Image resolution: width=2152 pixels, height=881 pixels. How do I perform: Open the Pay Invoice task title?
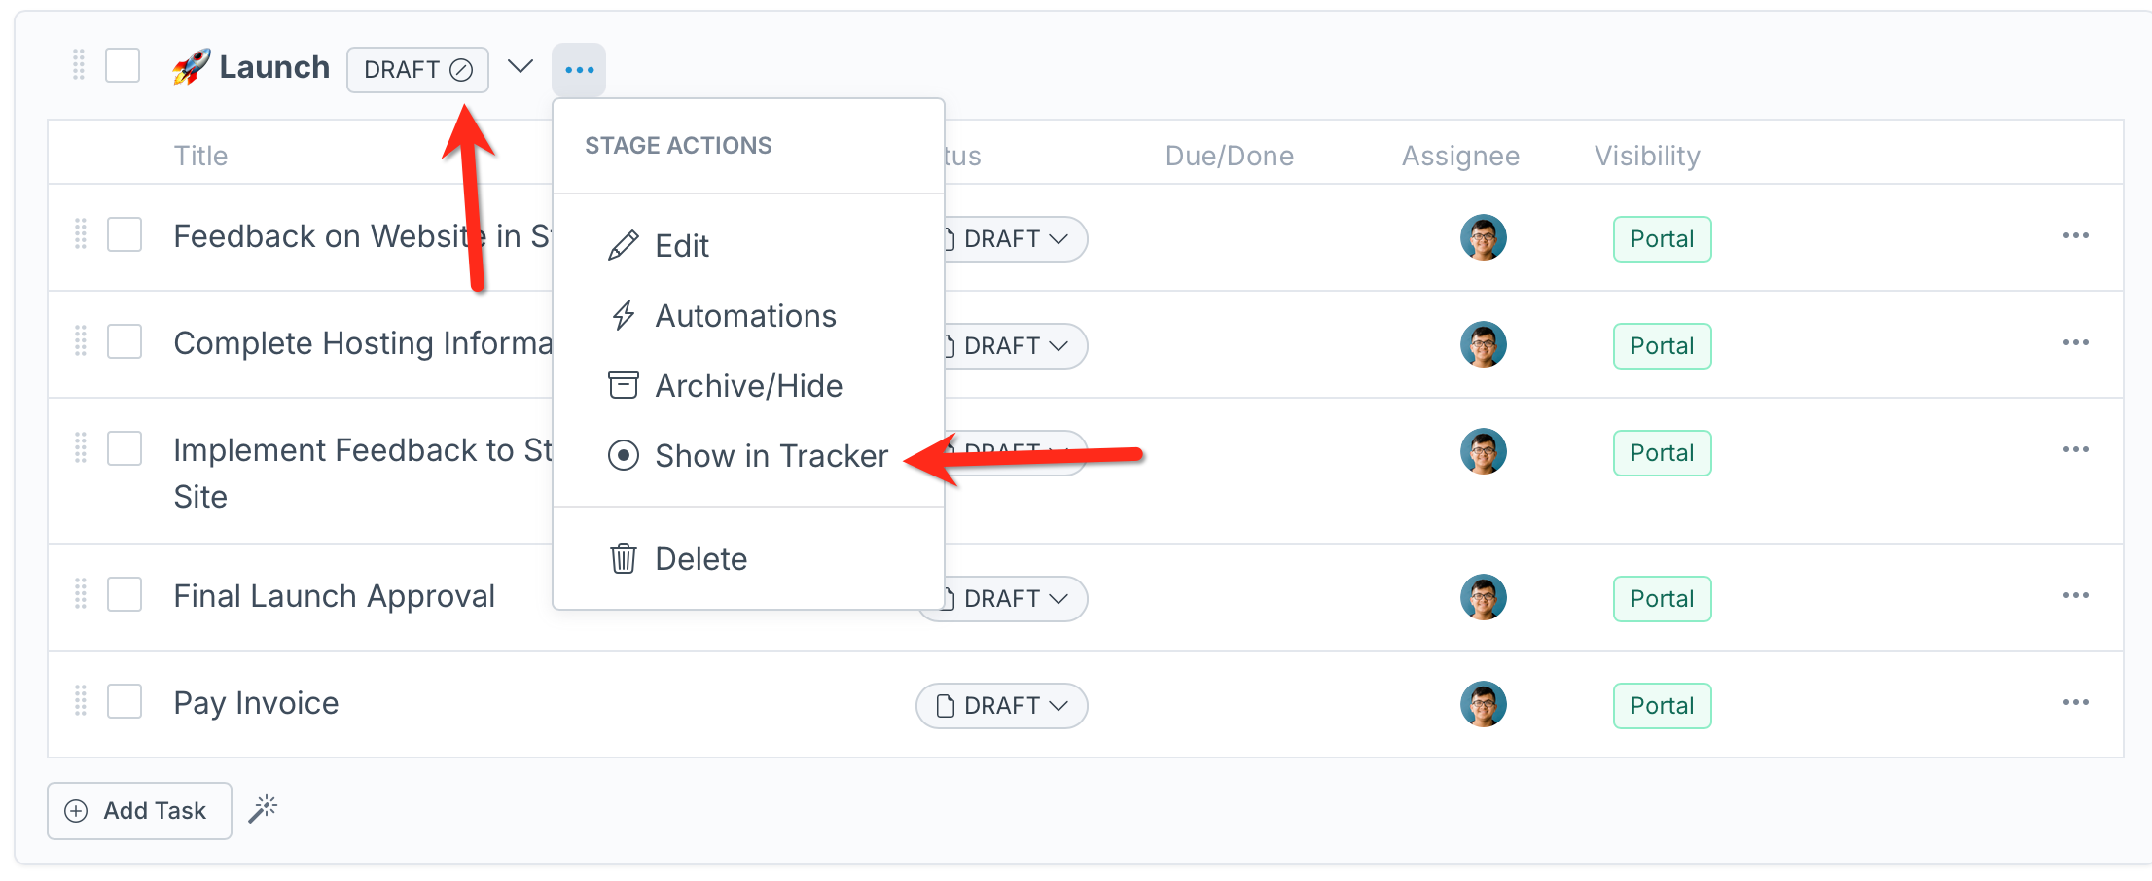coord(256,703)
